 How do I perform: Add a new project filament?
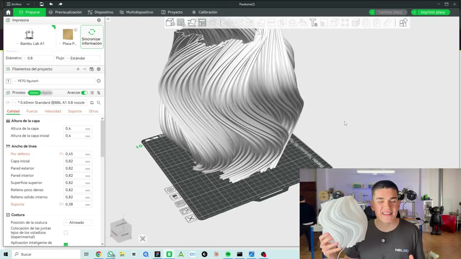click(x=78, y=69)
